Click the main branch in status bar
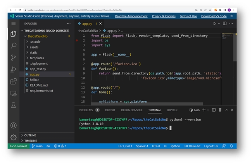Image resolution: width=252 pixels, height=164 pixels. point(37,146)
